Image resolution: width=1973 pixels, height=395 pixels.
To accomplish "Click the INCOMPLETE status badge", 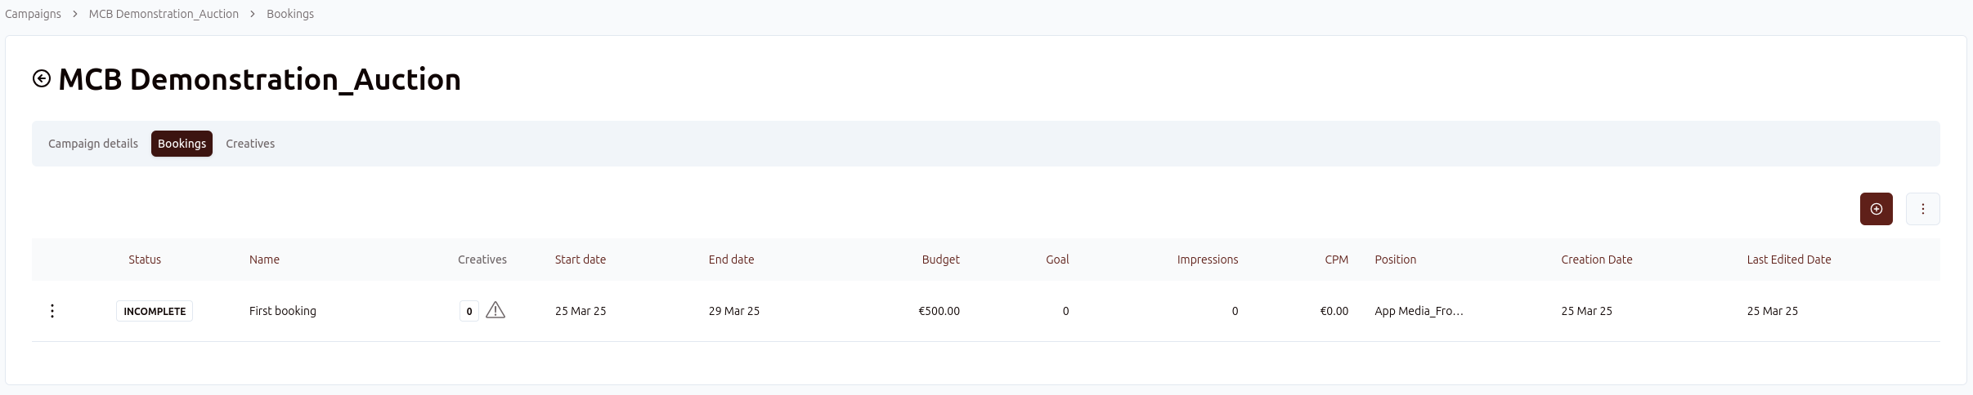I will (154, 311).
